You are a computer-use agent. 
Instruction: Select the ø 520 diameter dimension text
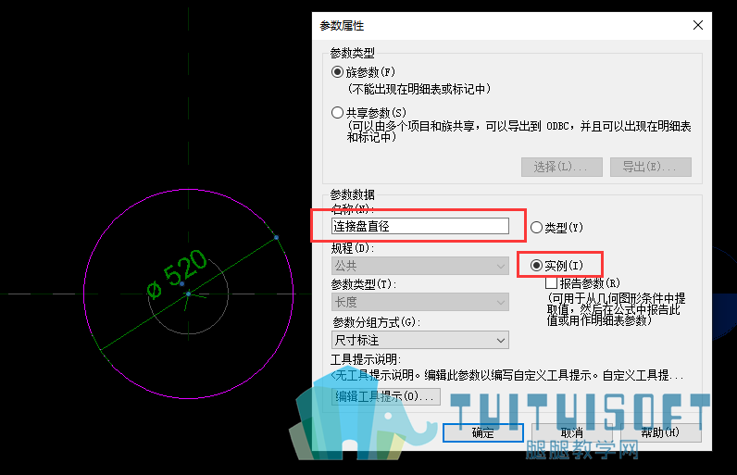coord(177,274)
